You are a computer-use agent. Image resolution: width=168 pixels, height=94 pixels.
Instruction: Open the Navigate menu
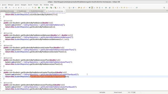pyautogui.click(x=24, y=5)
